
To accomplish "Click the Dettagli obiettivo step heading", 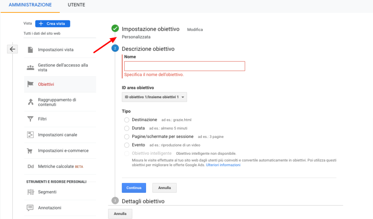I will 143,201.
